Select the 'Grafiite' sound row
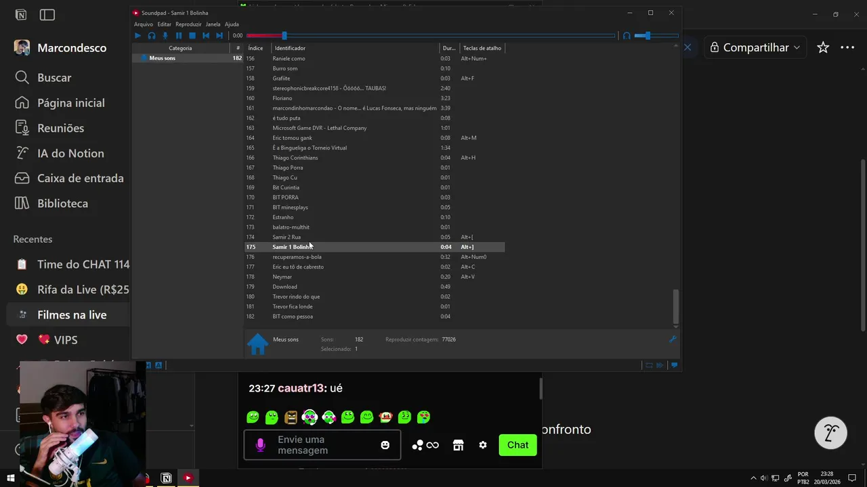Image resolution: width=867 pixels, height=487 pixels. click(375, 78)
